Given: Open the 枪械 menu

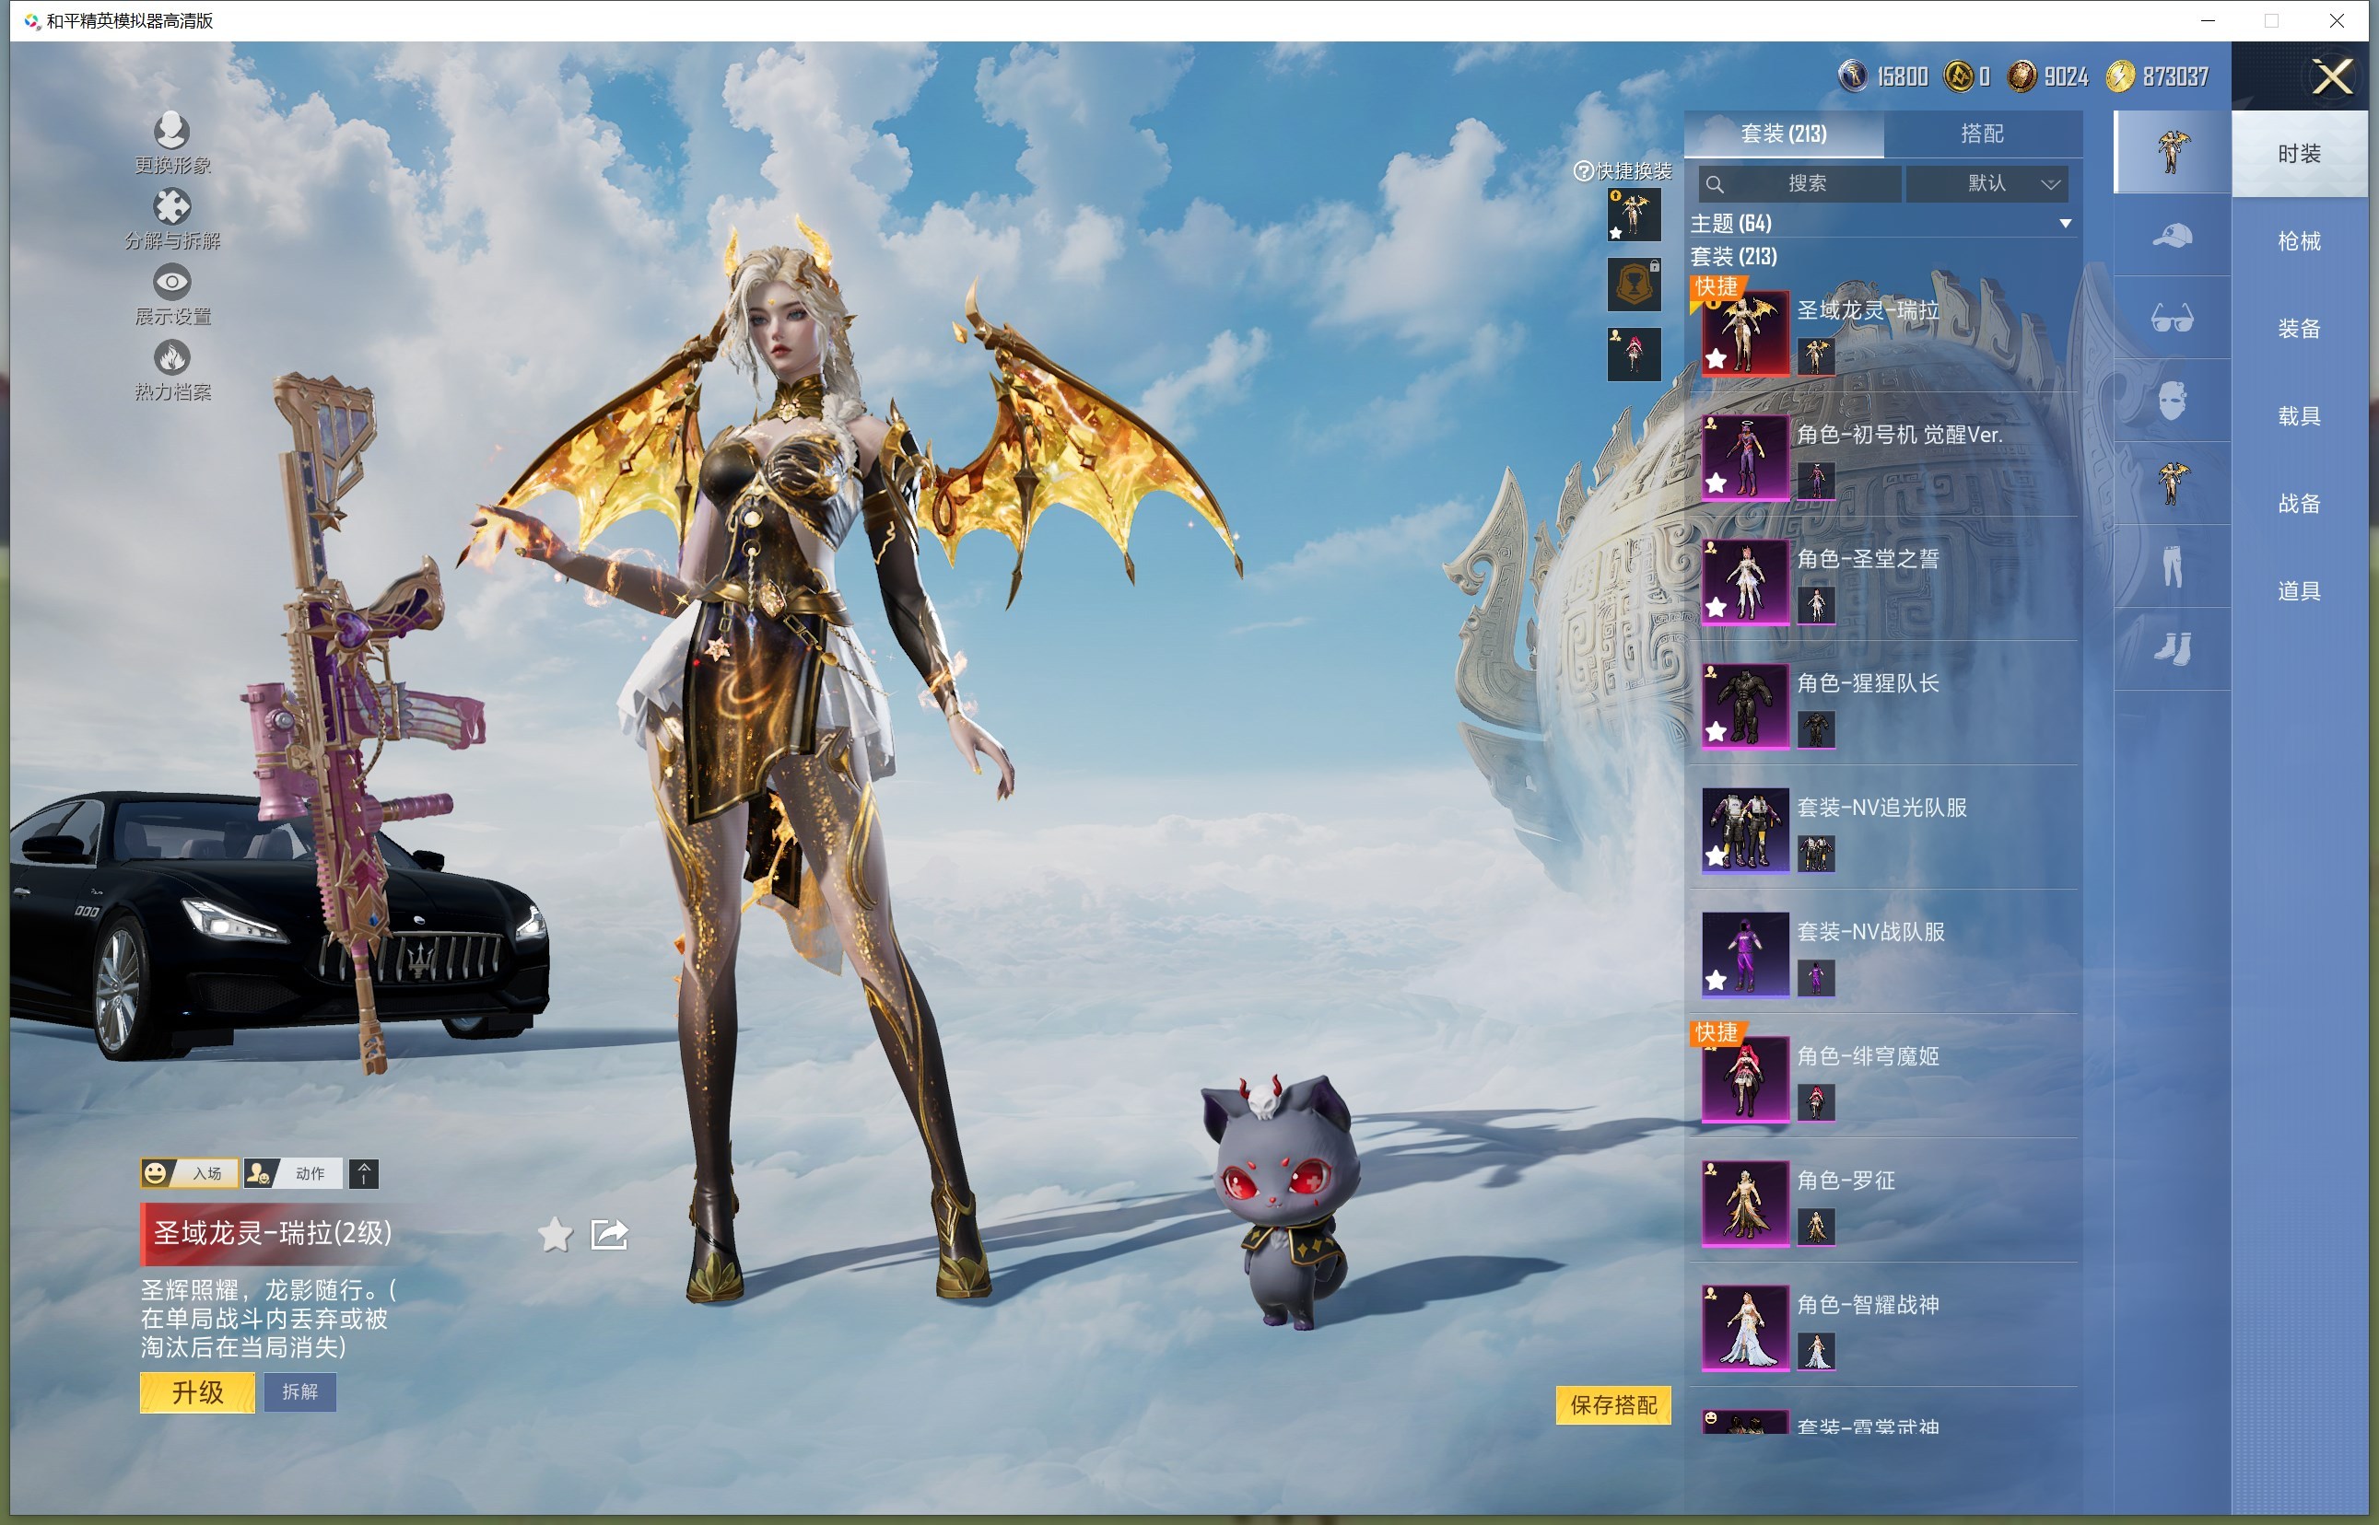Looking at the screenshot, I should point(2299,240).
